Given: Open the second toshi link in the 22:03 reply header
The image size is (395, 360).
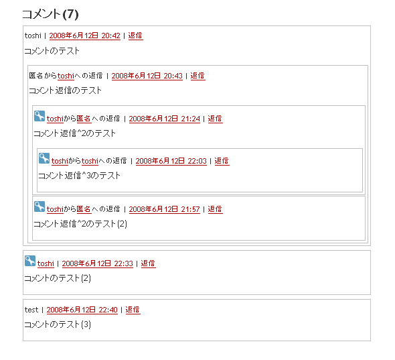Looking at the screenshot, I should (x=90, y=161).
